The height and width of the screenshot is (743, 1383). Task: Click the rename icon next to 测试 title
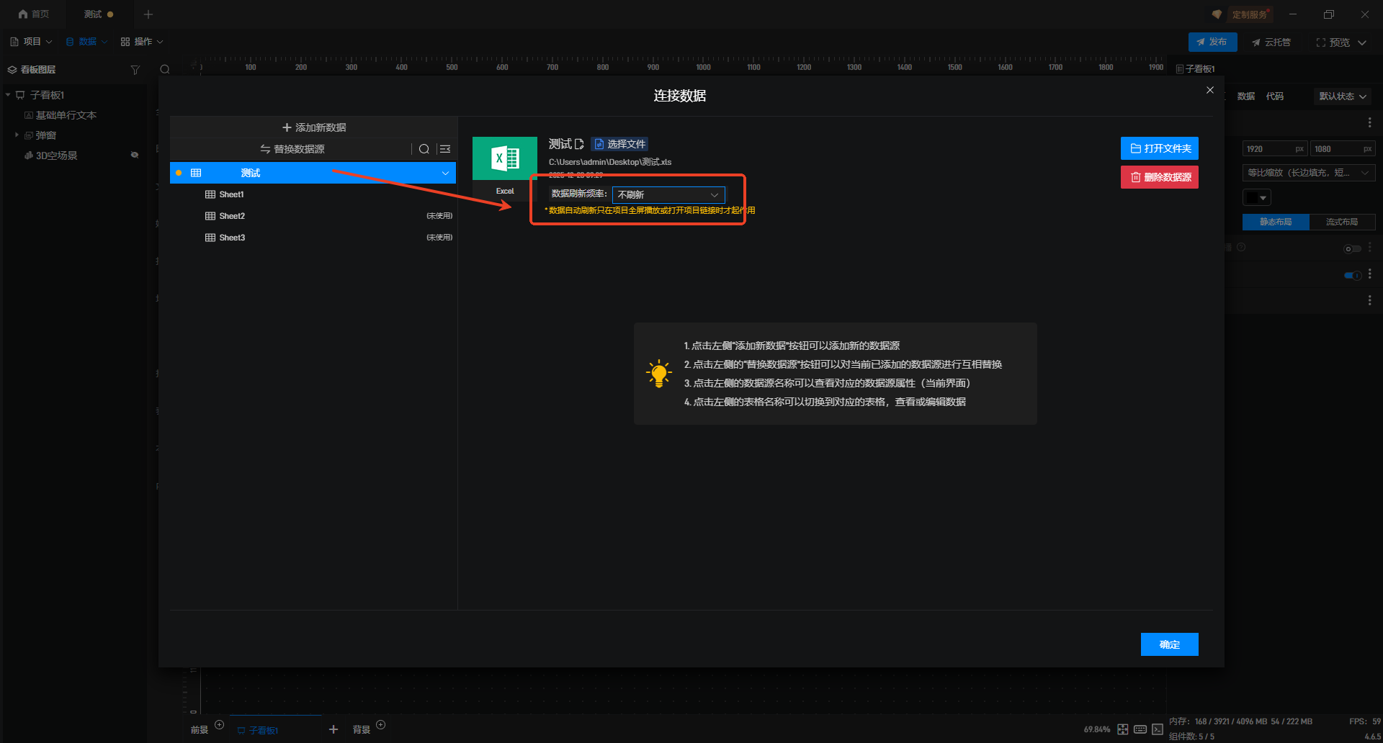point(579,144)
